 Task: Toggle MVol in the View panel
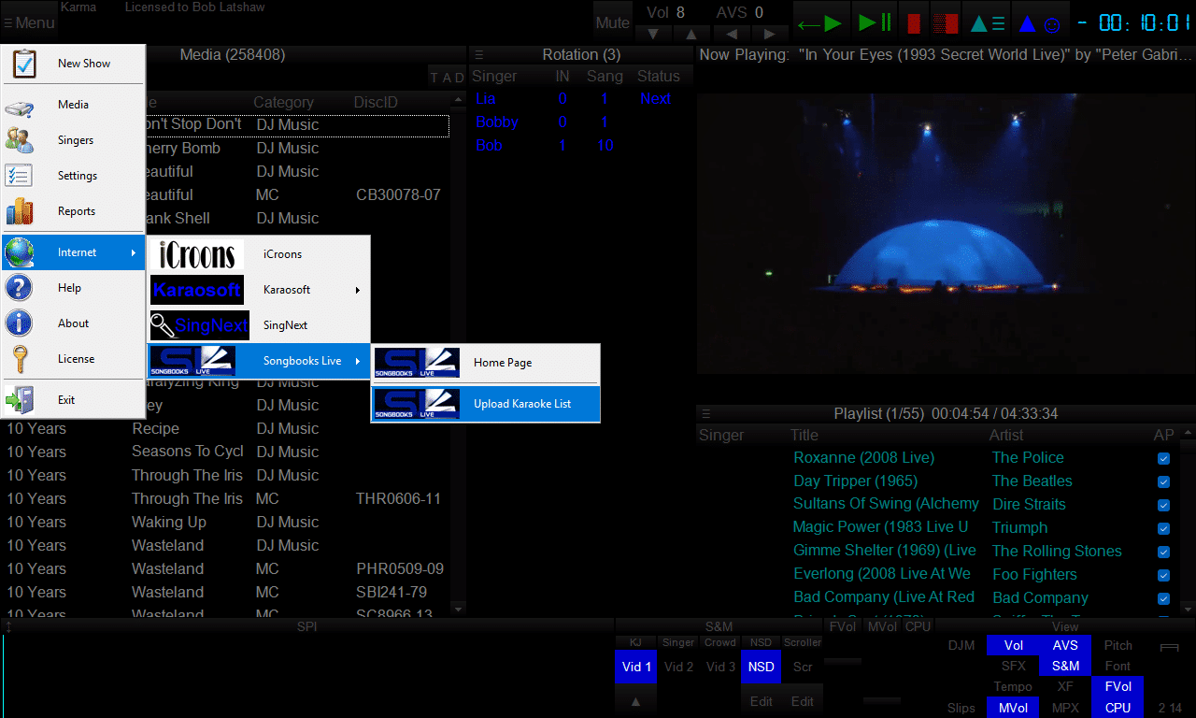click(1012, 708)
